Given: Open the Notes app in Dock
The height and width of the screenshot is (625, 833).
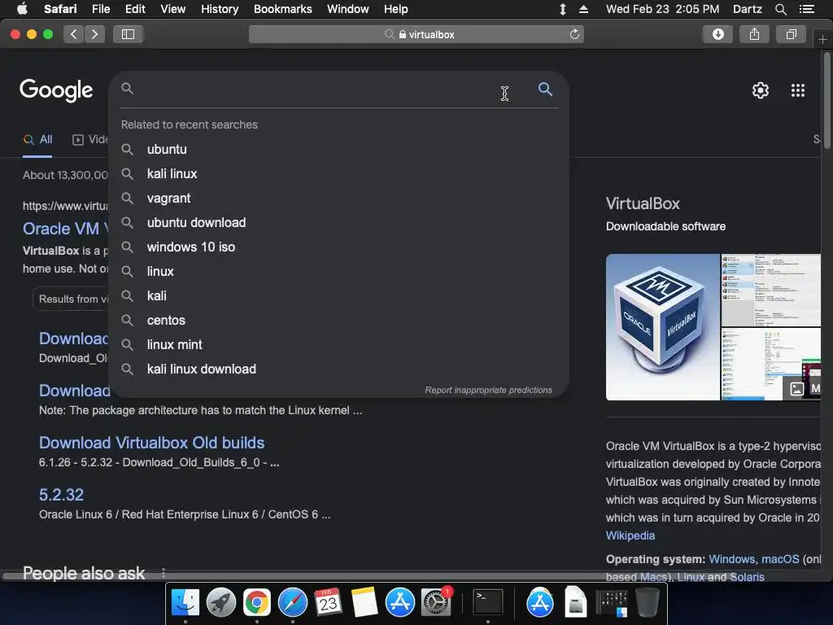Looking at the screenshot, I should [x=364, y=603].
